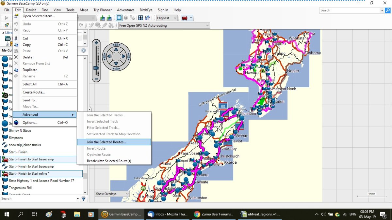Image resolution: width=392 pixels, height=220 pixels.
Task: Click the gear icon in My Collection
Action: tap(83, 51)
